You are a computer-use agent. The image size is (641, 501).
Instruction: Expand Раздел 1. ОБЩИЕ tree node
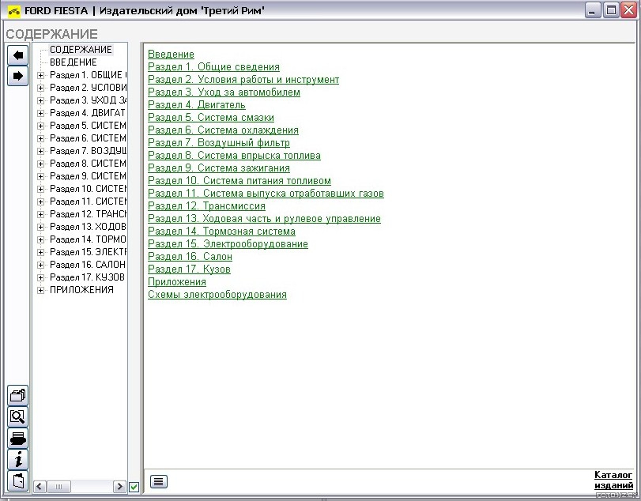coord(40,75)
